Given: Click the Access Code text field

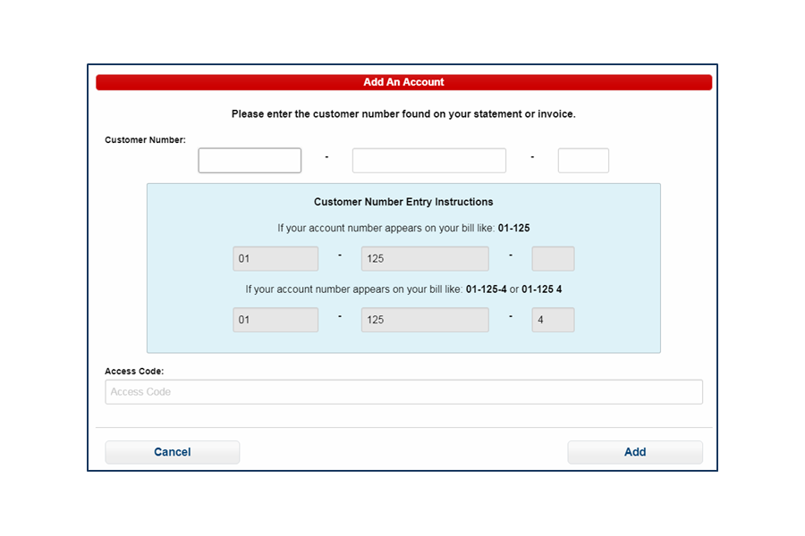Looking at the screenshot, I should click(x=402, y=391).
